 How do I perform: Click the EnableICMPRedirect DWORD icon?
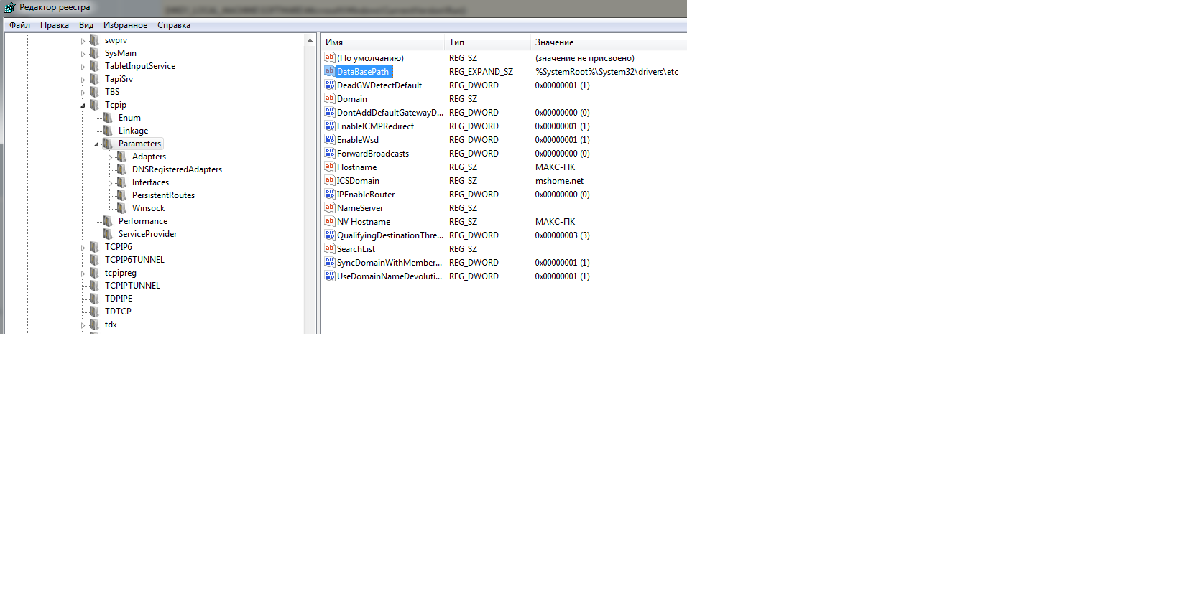click(x=330, y=126)
